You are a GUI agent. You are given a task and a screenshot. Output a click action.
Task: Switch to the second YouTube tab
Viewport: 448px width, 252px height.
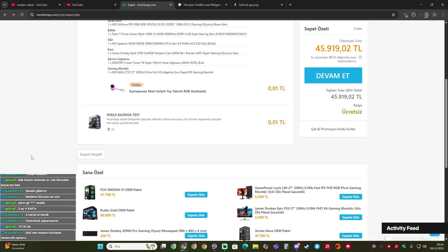(x=92, y=5)
